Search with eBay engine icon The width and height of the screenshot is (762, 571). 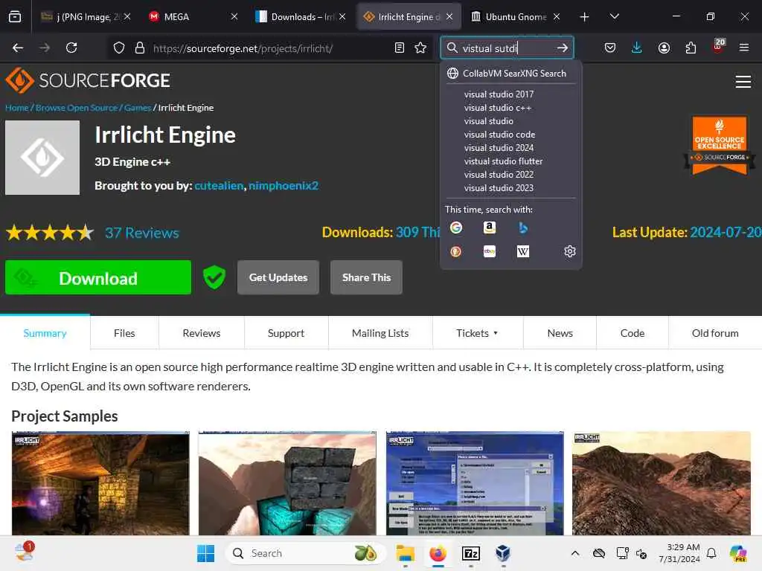coord(490,251)
